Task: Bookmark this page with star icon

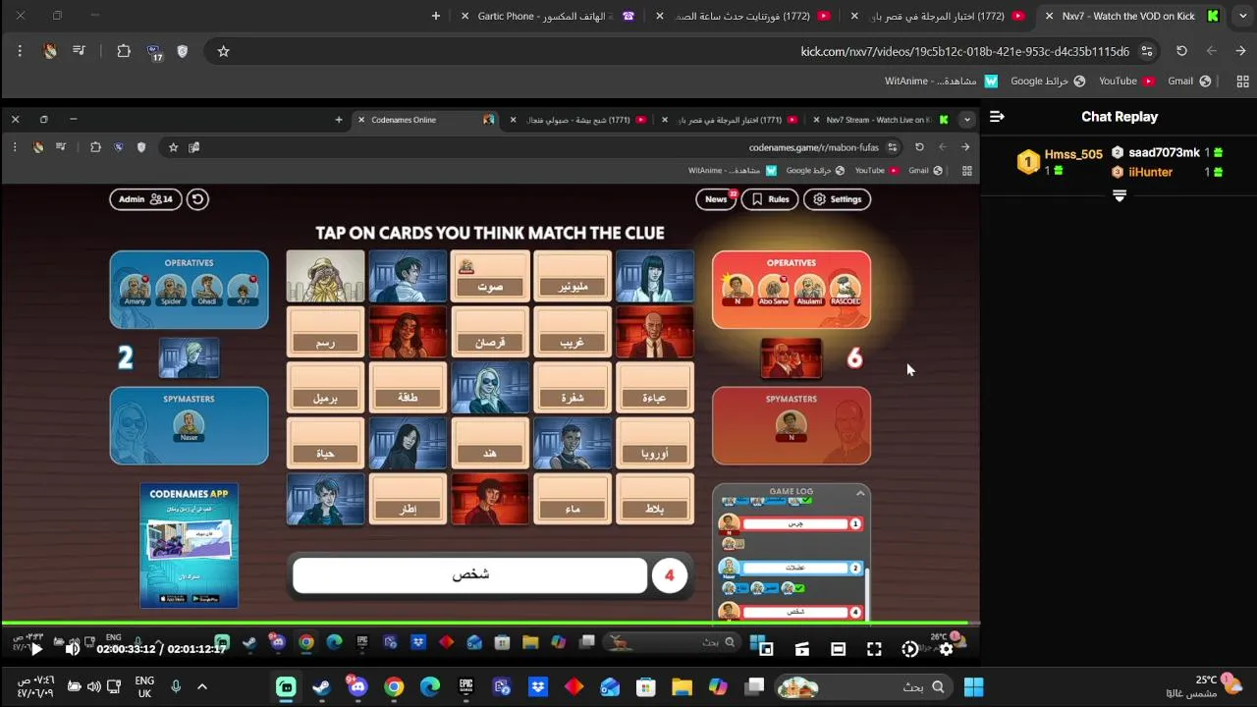Action: point(223,51)
